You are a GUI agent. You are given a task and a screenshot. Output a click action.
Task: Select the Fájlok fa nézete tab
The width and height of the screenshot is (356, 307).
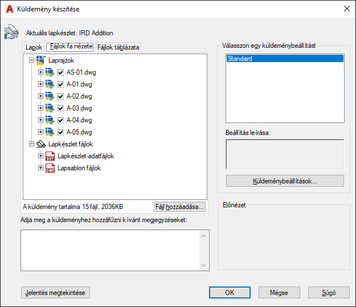coord(70,47)
